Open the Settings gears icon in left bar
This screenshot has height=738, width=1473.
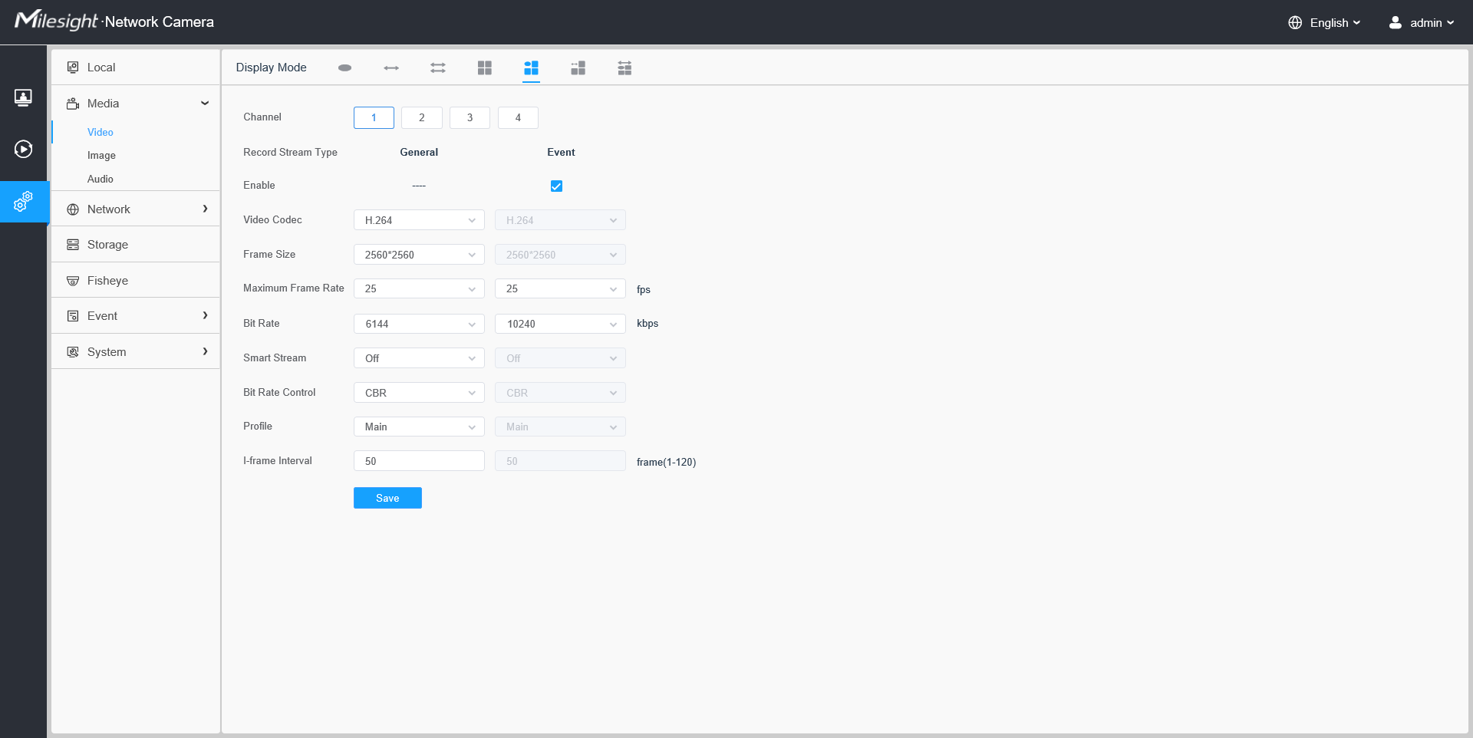pyautogui.click(x=23, y=202)
